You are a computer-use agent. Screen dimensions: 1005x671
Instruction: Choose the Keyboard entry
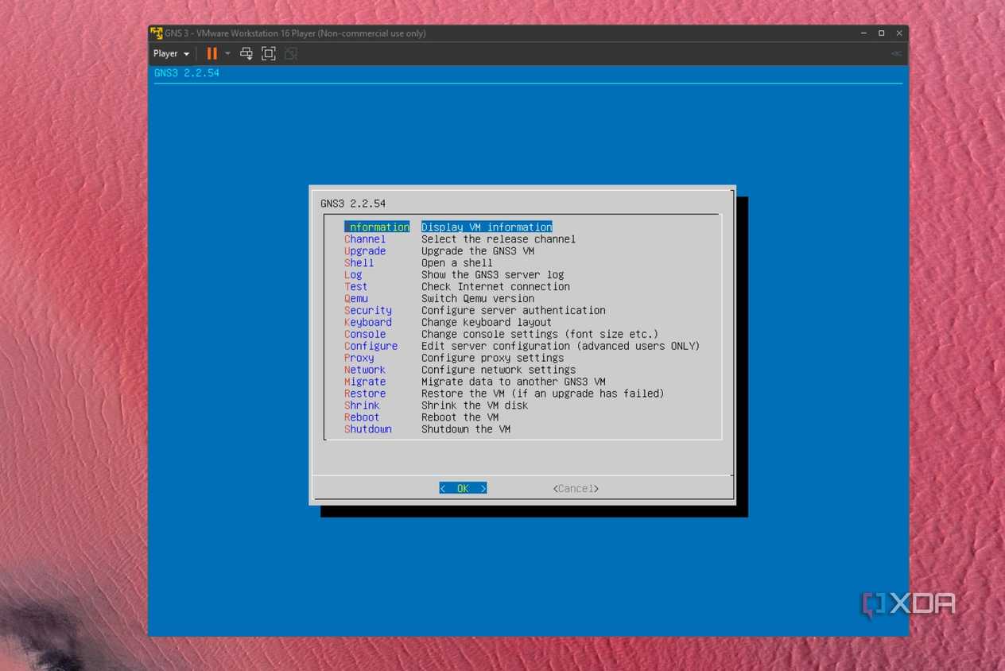coord(368,323)
